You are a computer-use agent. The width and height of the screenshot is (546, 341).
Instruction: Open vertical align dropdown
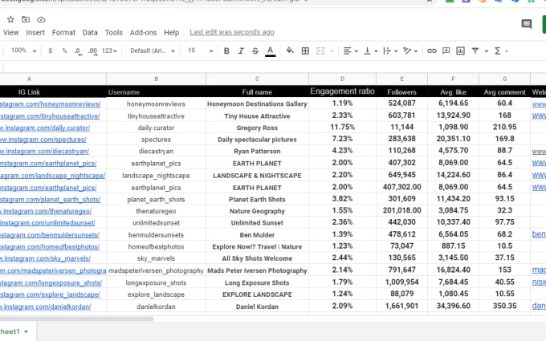[x=370, y=51]
